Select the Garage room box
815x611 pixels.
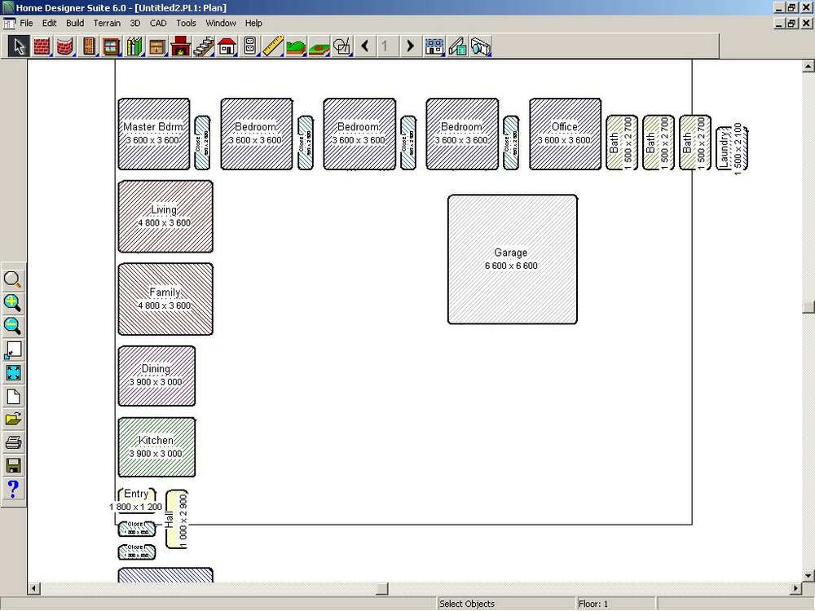[x=512, y=259]
